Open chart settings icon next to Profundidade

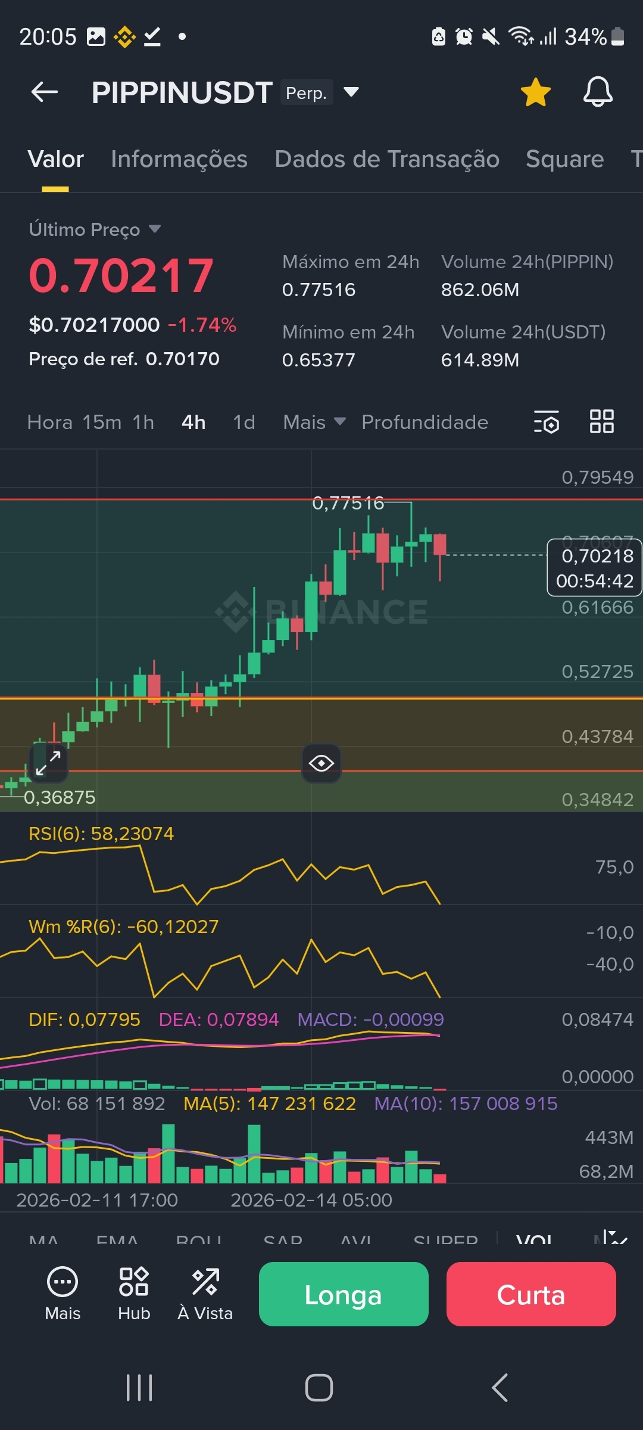point(546,422)
